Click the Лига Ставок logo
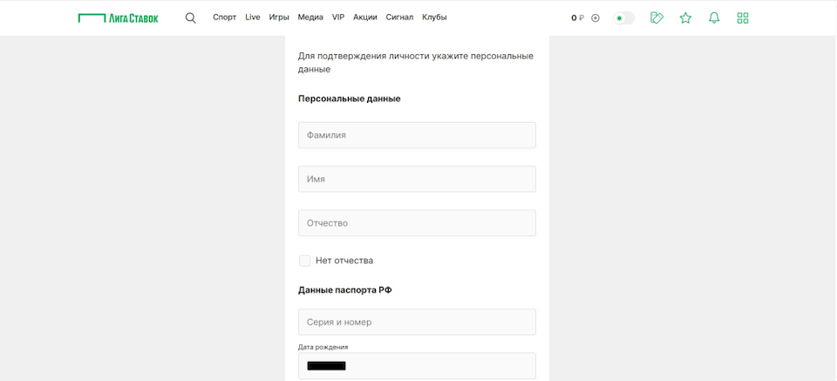This screenshot has width=837, height=381. point(119,17)
